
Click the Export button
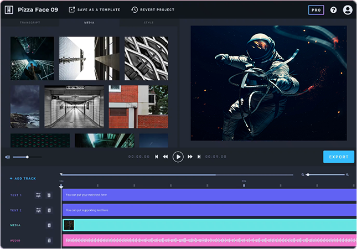(338, 157)
